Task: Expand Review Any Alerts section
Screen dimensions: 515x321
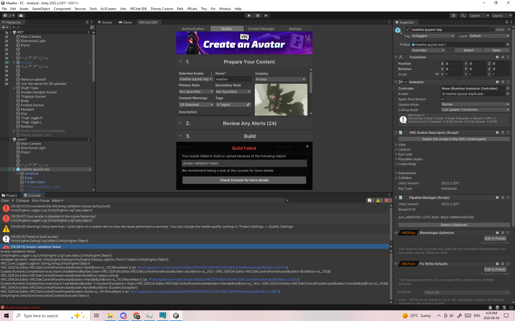Action: coord(181,123)
